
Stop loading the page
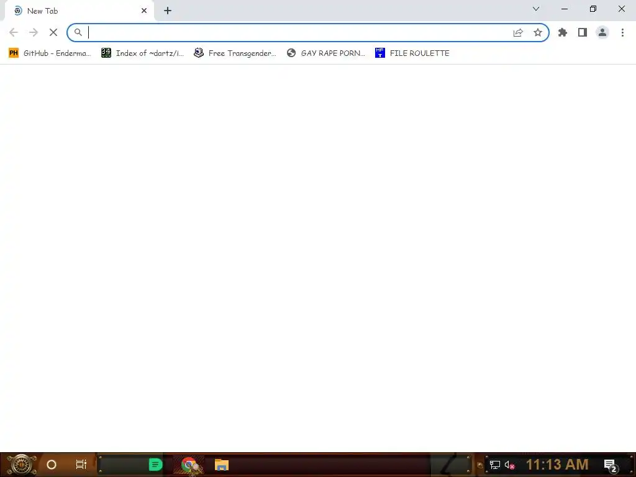[x=53, y=32]
